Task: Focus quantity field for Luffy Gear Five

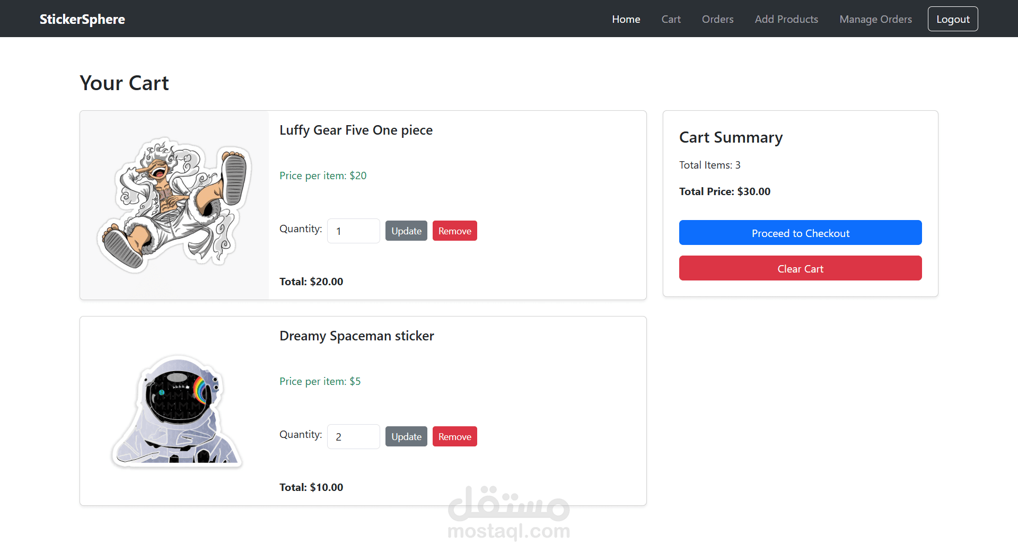Action: [x=353, y=231]
